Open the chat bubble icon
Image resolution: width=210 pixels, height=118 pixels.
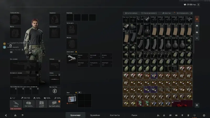(x=170, y=115)
